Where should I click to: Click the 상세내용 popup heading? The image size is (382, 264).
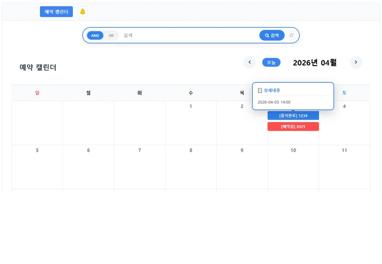click(x=272, y=90)
